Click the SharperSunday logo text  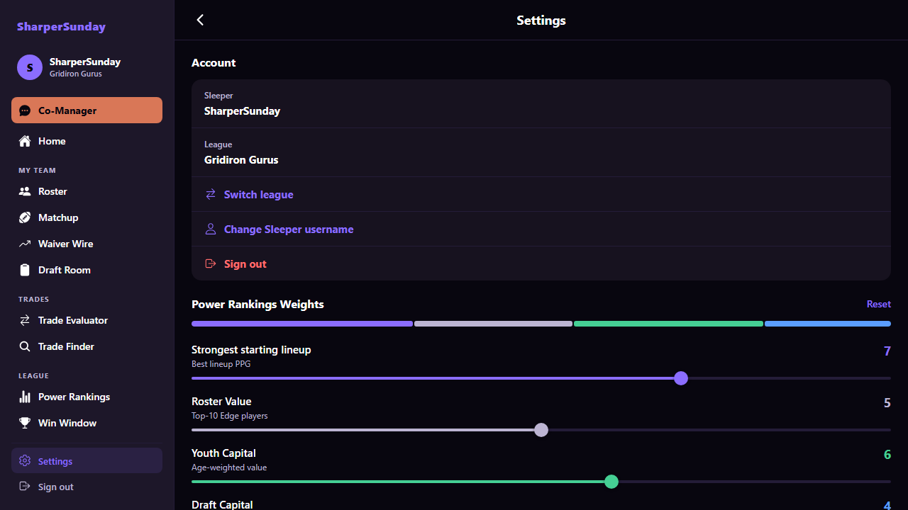61,27
